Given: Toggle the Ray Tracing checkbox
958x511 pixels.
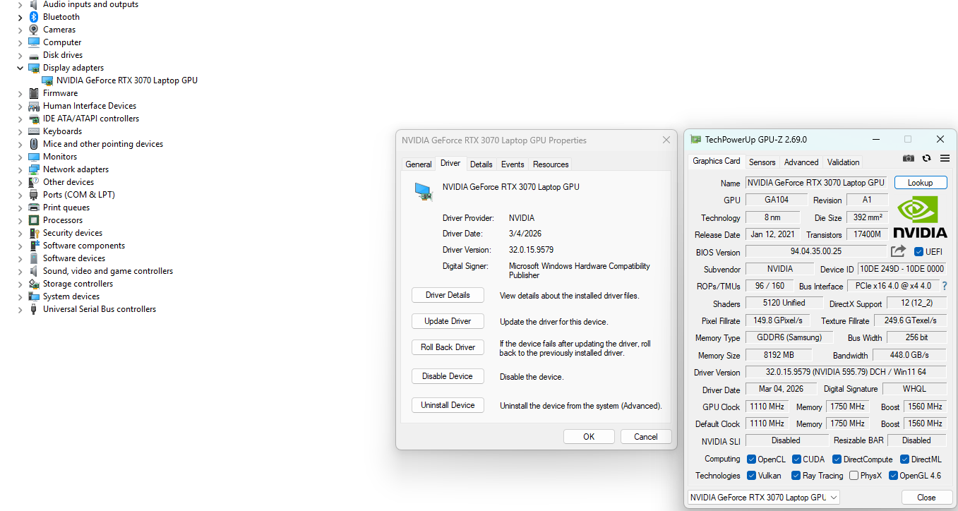Looking at the screenshot, I should click(796, 476).
